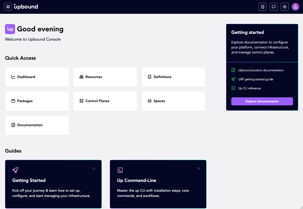Open the Up Command-Line guide card
This screenshot has height=209, width=303.
pos(158,184)
